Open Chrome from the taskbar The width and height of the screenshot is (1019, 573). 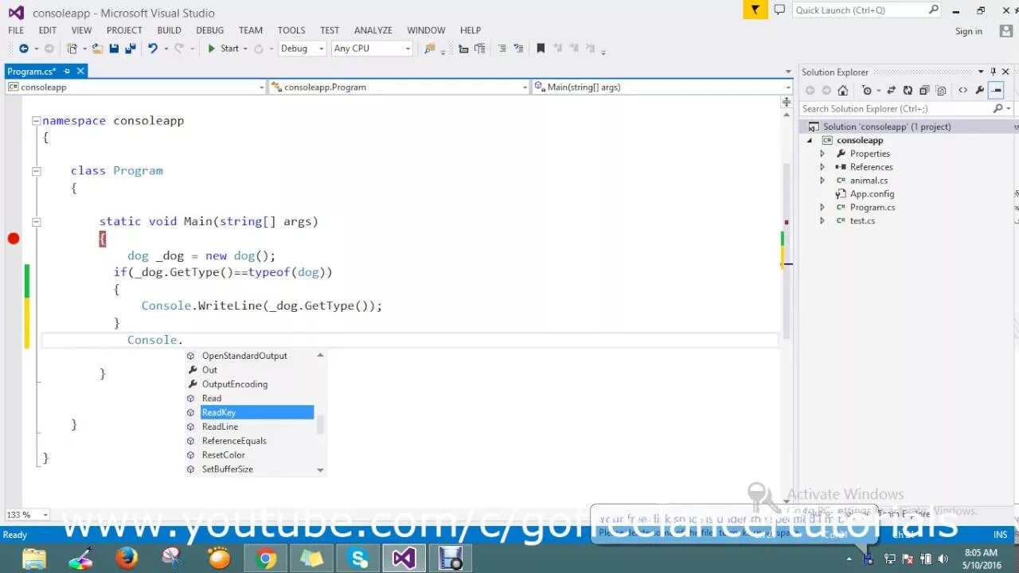(x=266, y=558)
